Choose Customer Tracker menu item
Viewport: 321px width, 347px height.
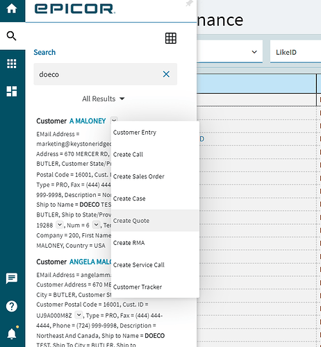click(155, 287)
